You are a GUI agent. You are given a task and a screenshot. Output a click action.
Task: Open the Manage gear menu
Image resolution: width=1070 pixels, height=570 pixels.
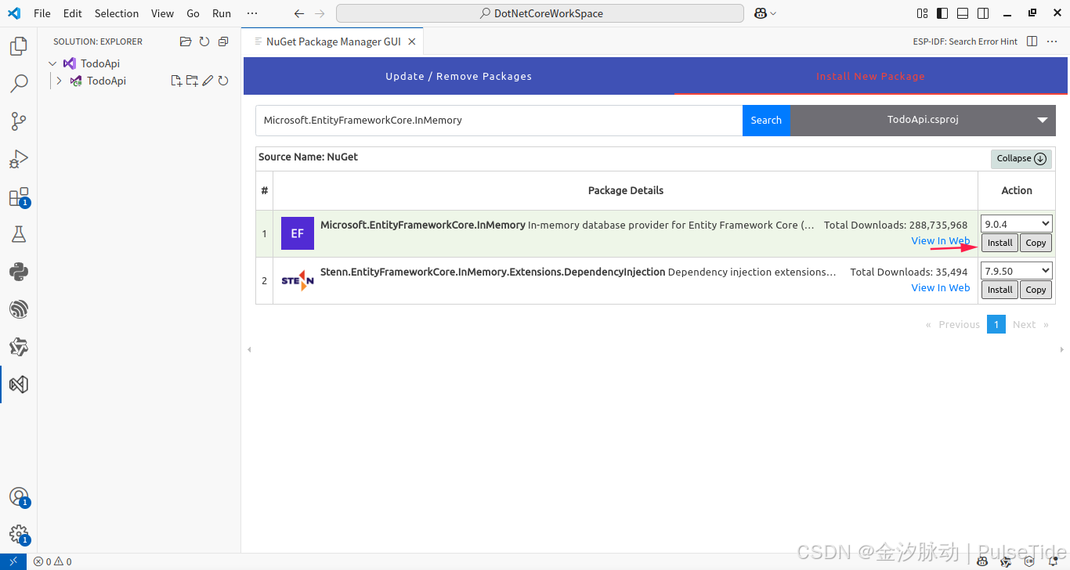19,535
